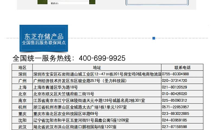
Task: Click phone number 025-85090312
Action: tap(174, 100)
